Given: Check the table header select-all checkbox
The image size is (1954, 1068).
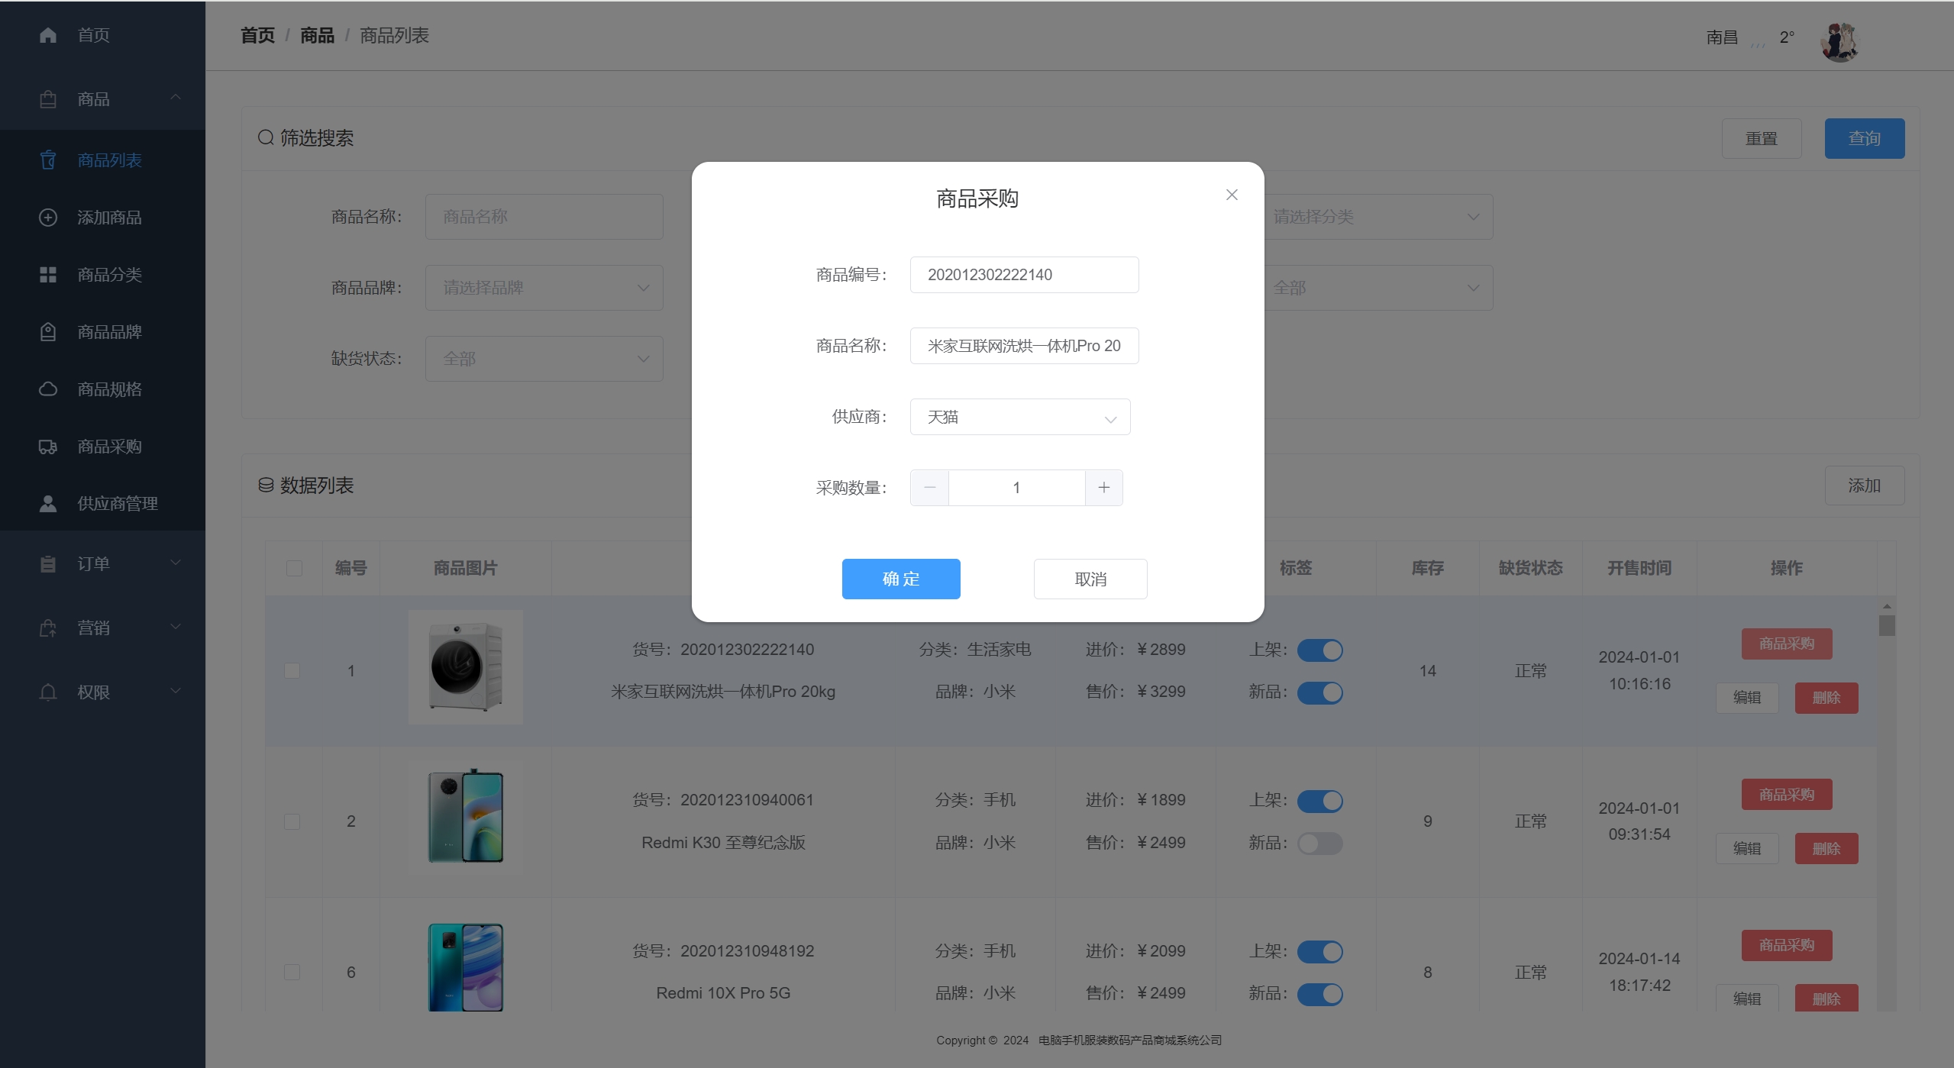Looking at the screenshot, I should (x=294, y=568).
